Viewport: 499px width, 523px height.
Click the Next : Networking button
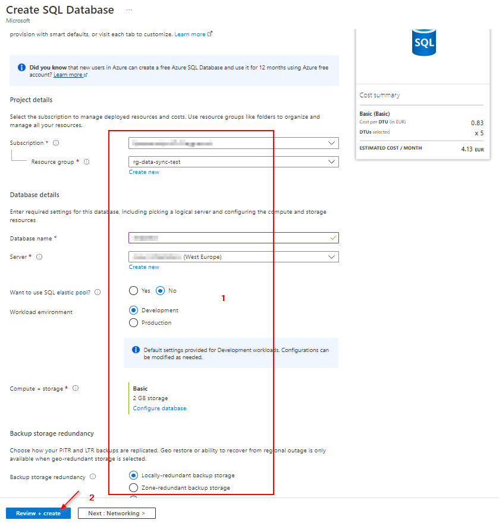coord(117,513)
